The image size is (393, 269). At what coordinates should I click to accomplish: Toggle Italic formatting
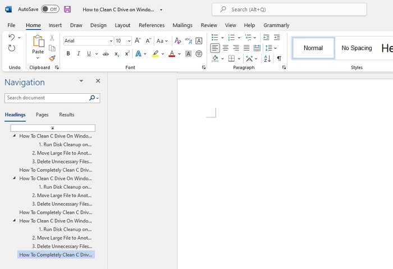point(78,54)
